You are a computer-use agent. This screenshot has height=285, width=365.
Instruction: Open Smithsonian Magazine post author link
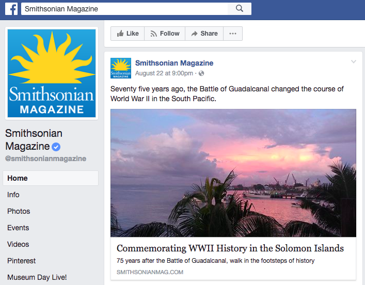pyautogui.click(x=174, y=63)
